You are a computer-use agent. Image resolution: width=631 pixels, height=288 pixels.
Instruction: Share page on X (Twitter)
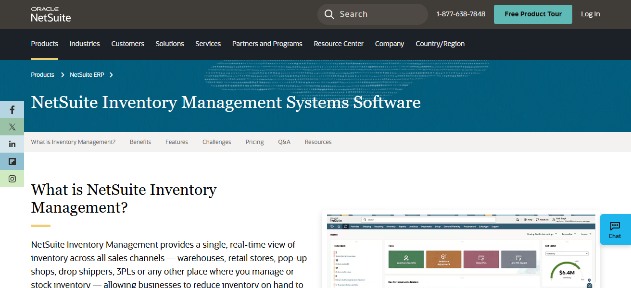coord(12,127)
